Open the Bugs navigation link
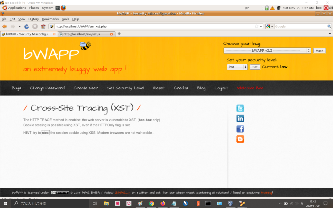Viewport: 333px width, 208px height. tap(16, 88)
